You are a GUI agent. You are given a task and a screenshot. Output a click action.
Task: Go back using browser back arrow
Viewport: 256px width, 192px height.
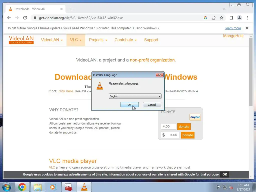pos(9,18)
